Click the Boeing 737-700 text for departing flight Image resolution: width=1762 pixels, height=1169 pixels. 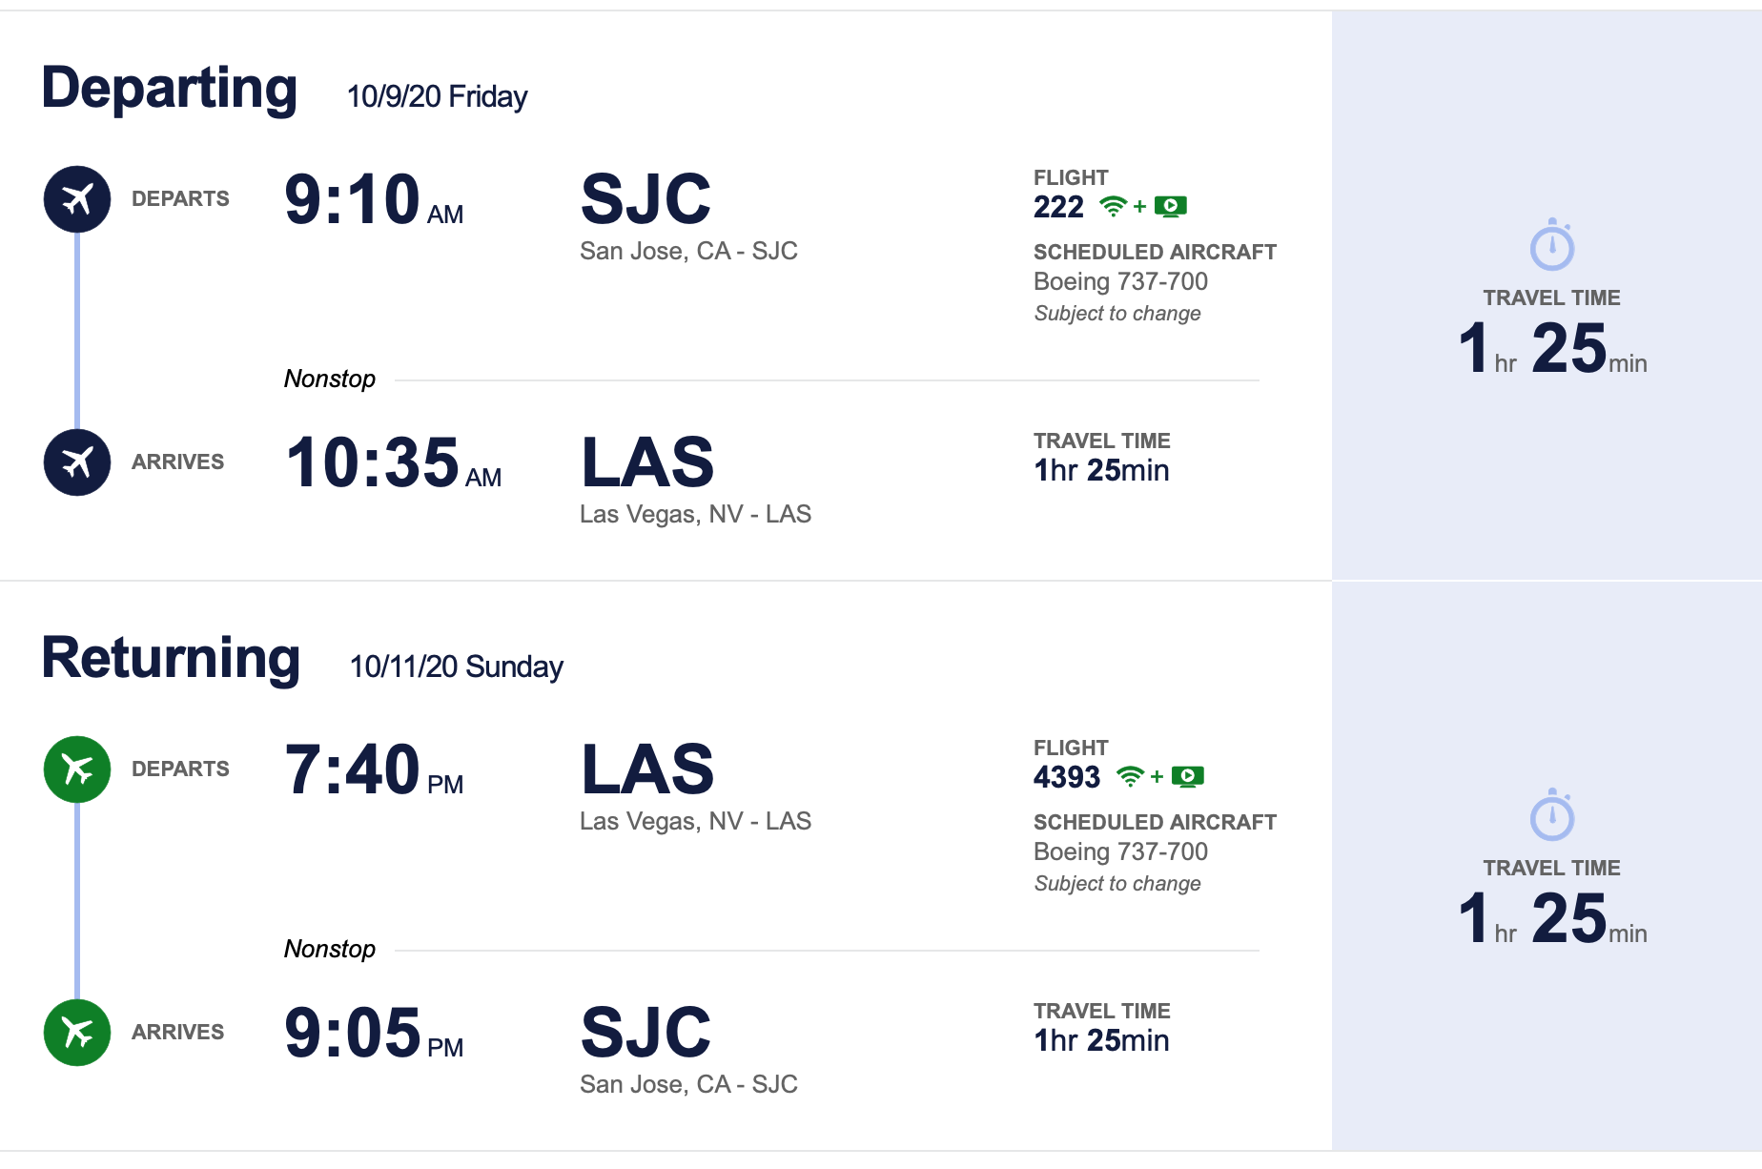pyautogui.click(x=1120, y=281)
